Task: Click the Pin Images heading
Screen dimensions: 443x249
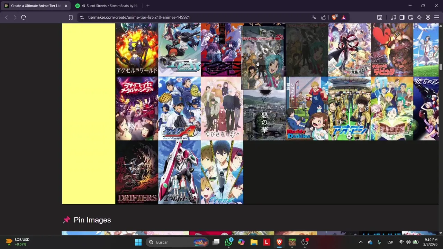Action: pos(92,220)
